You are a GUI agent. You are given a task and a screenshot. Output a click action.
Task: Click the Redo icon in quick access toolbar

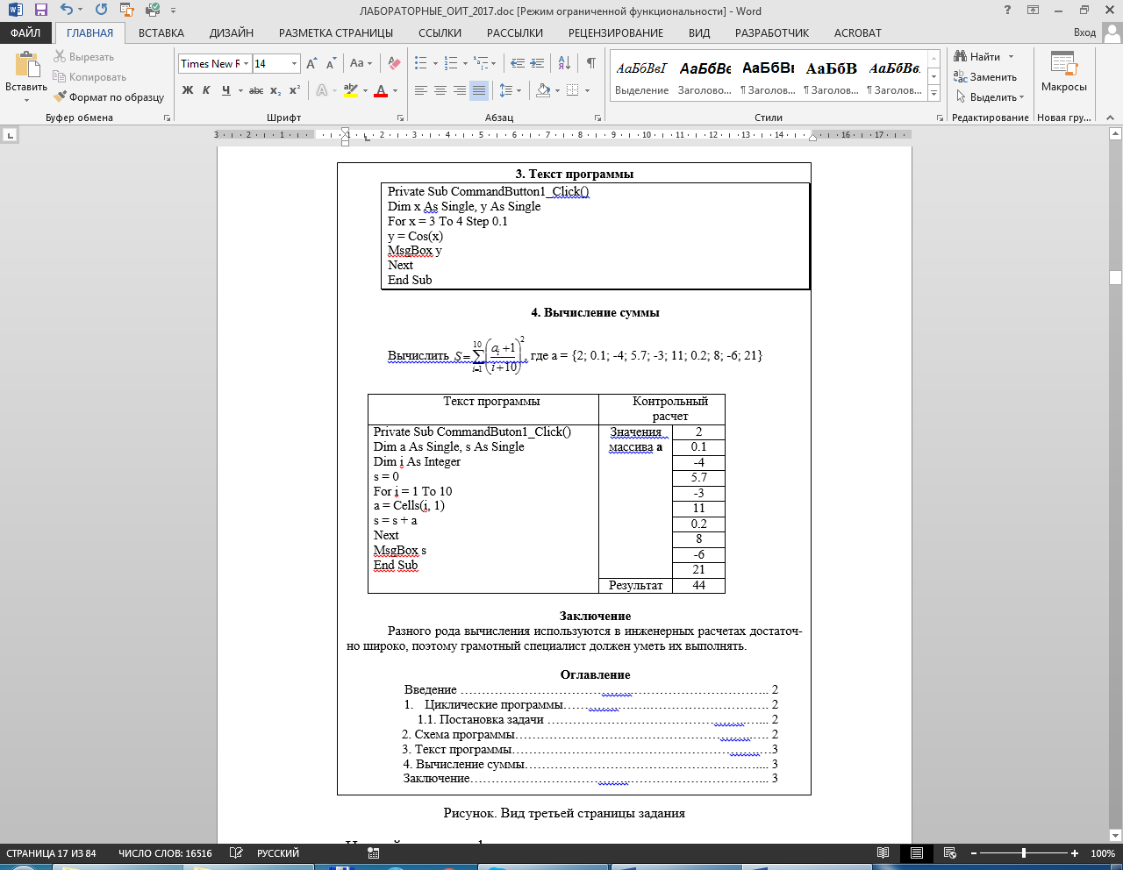(101, 11)
